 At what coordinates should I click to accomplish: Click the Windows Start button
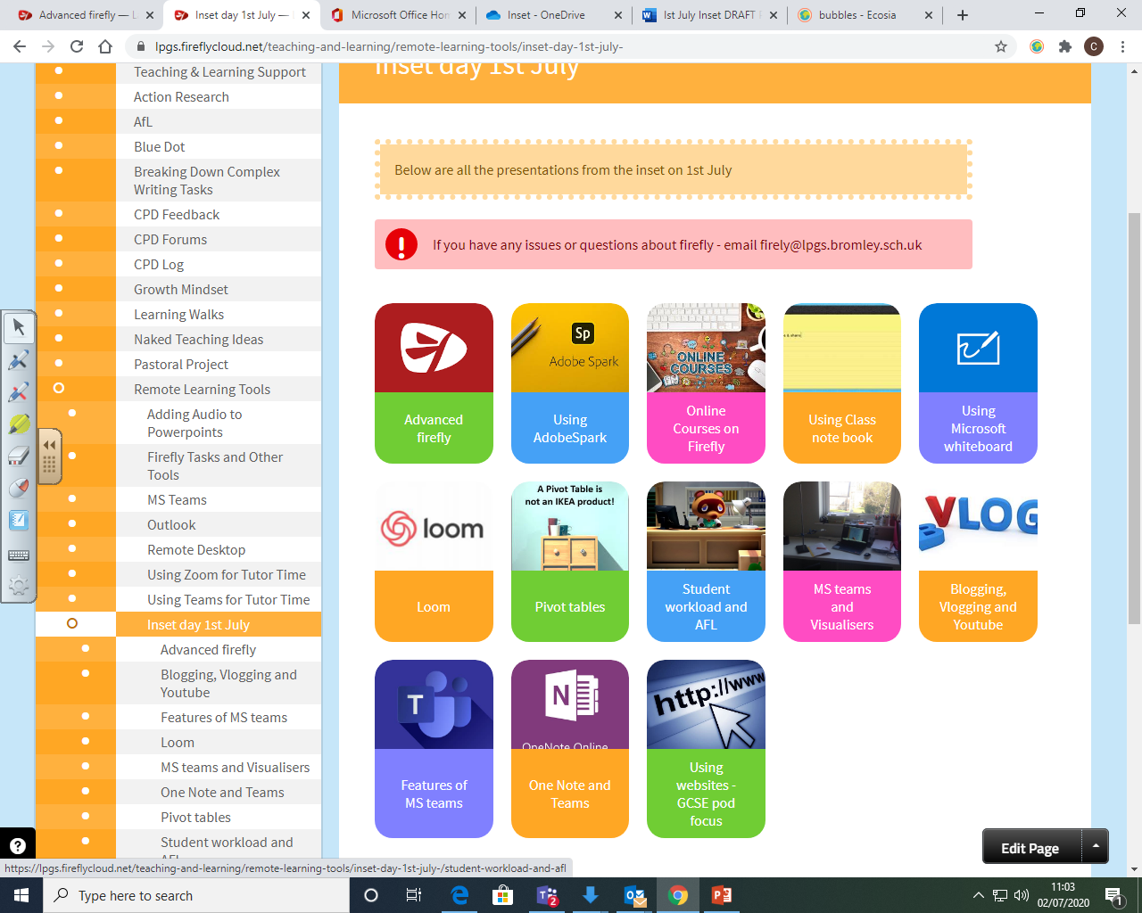click(21, 895)
